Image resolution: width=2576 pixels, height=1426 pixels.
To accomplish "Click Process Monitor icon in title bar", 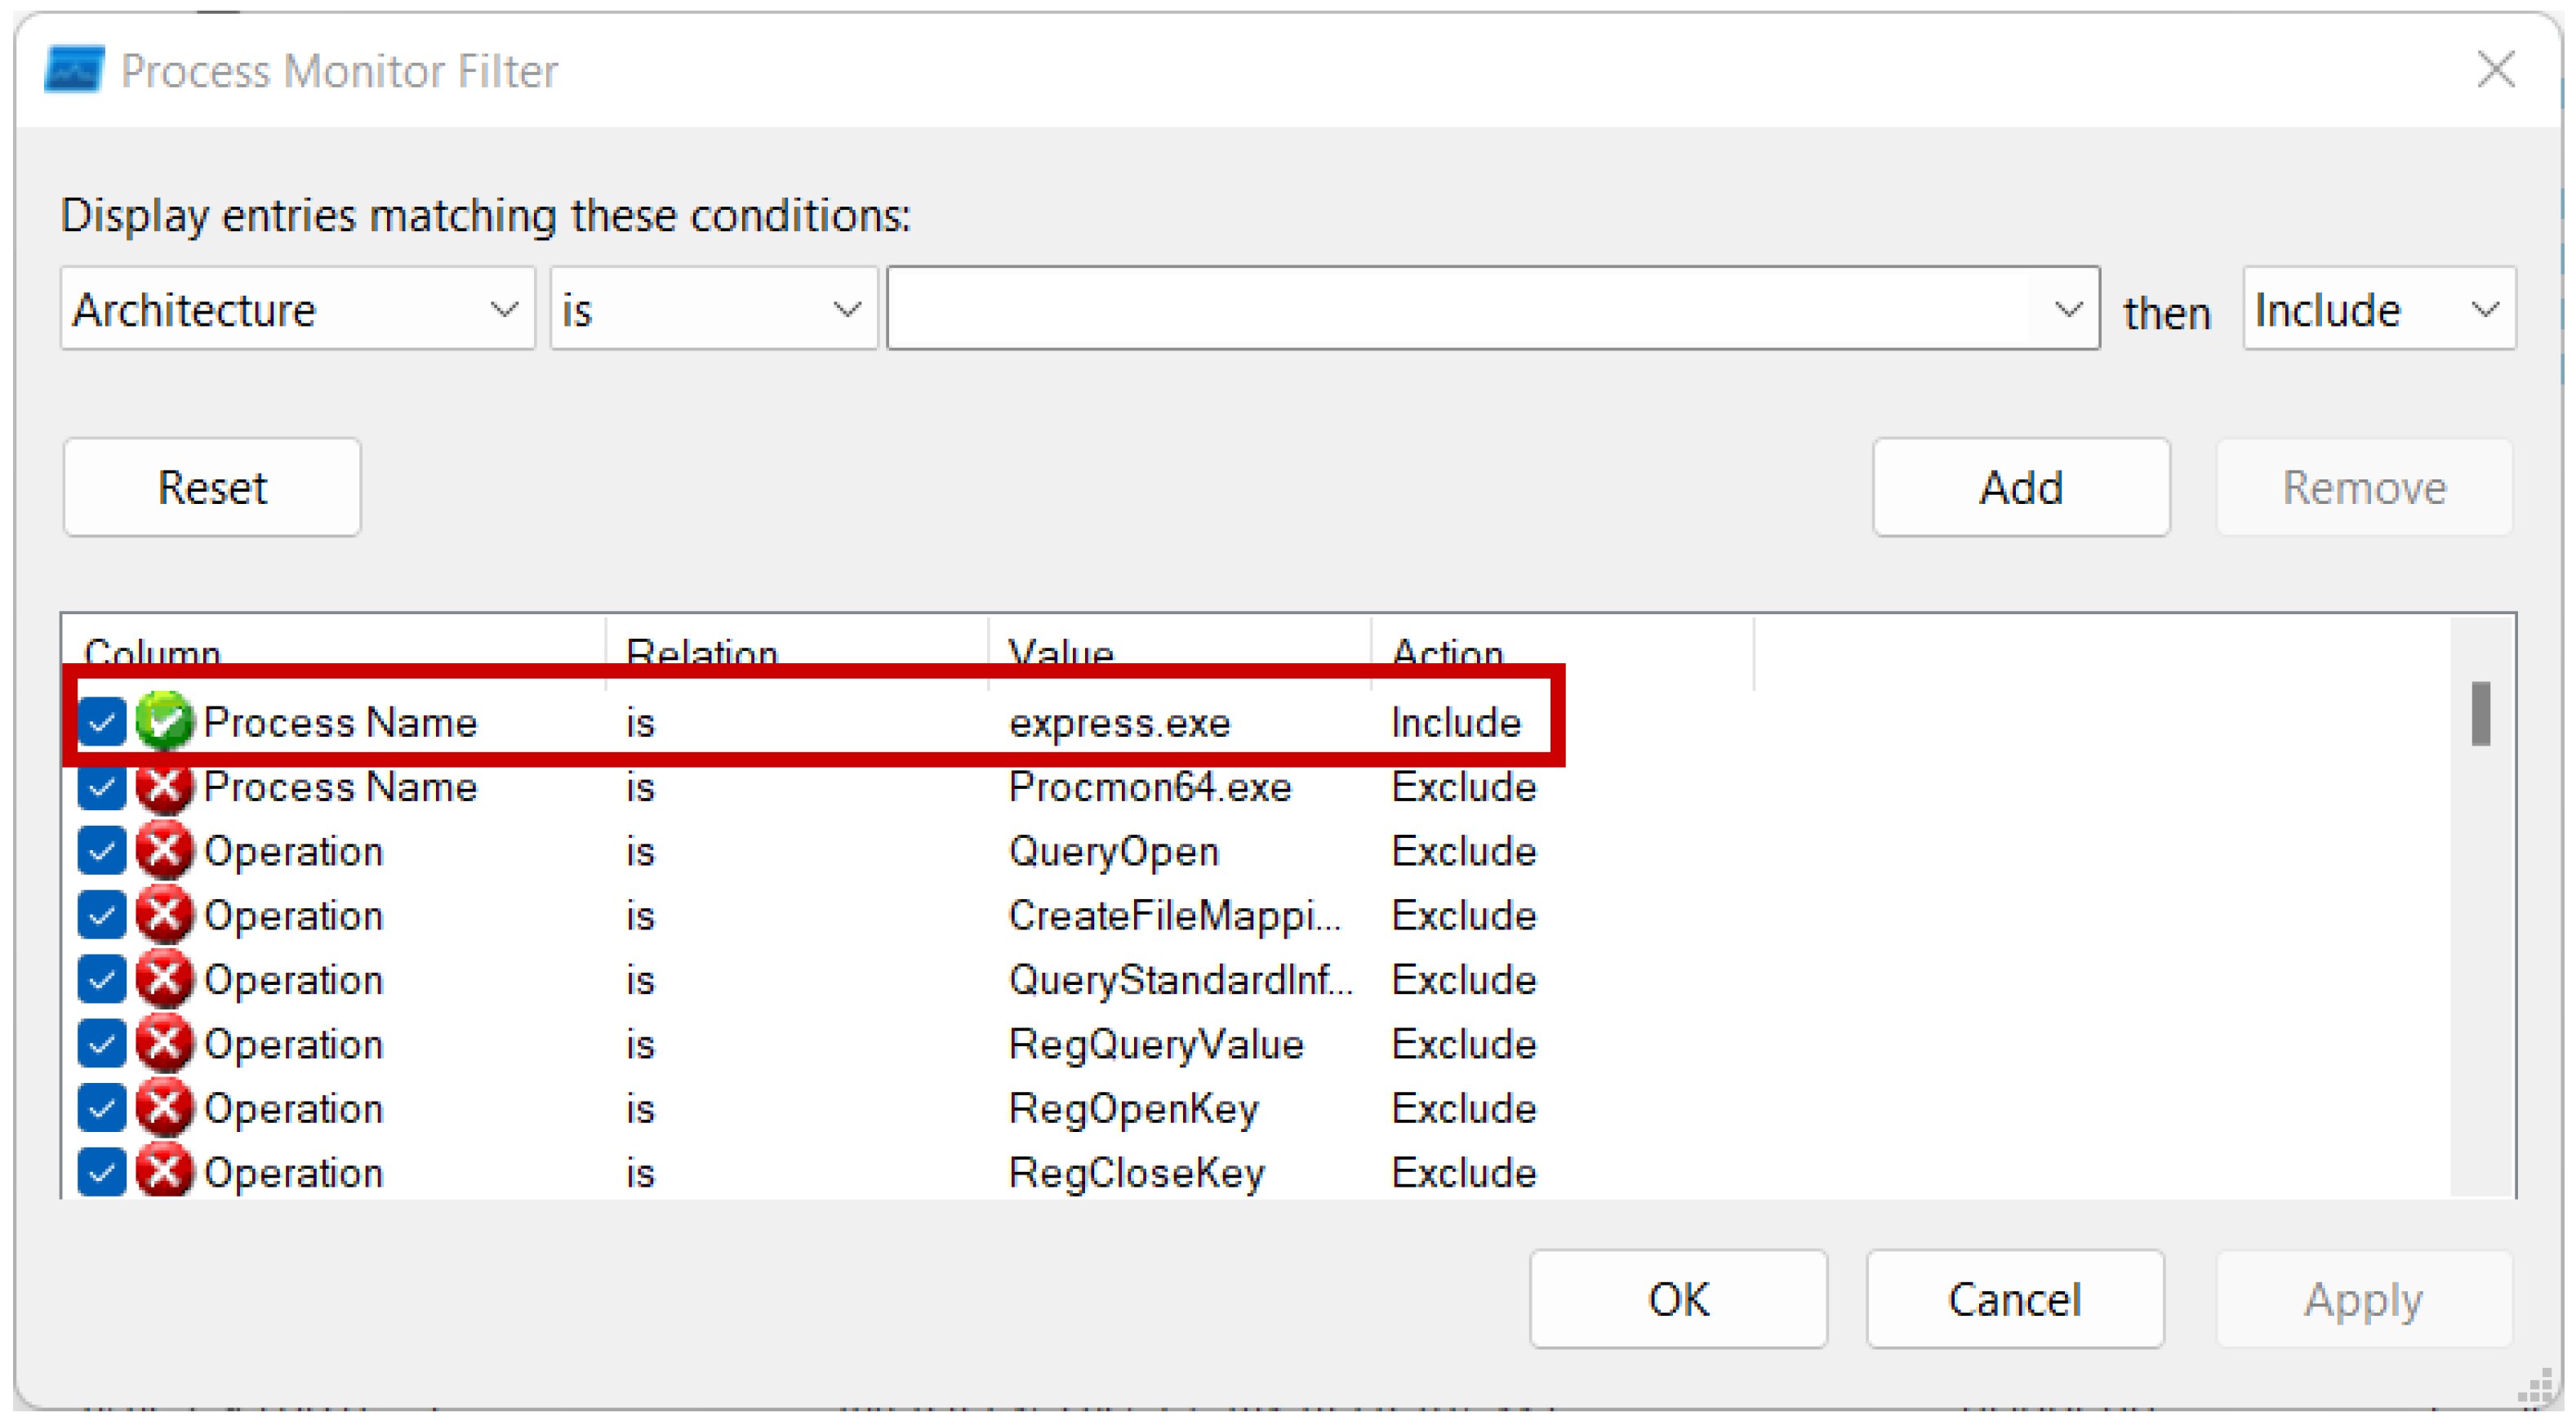I will (74, 70).
